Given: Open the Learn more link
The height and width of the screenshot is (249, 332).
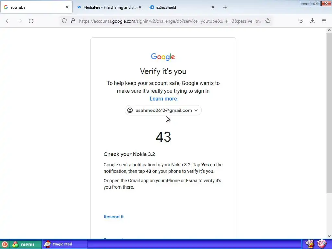Looking at the screenshot, I should [163, 99].
